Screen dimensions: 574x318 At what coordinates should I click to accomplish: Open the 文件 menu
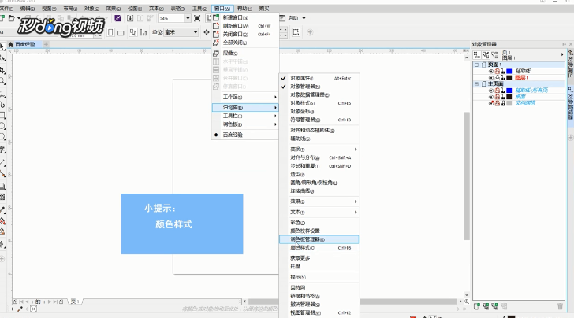(6, 9)
